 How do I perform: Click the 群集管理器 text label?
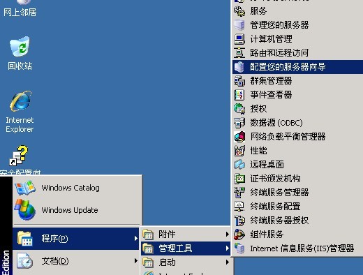pyautogui.click(x=271, y=81)
